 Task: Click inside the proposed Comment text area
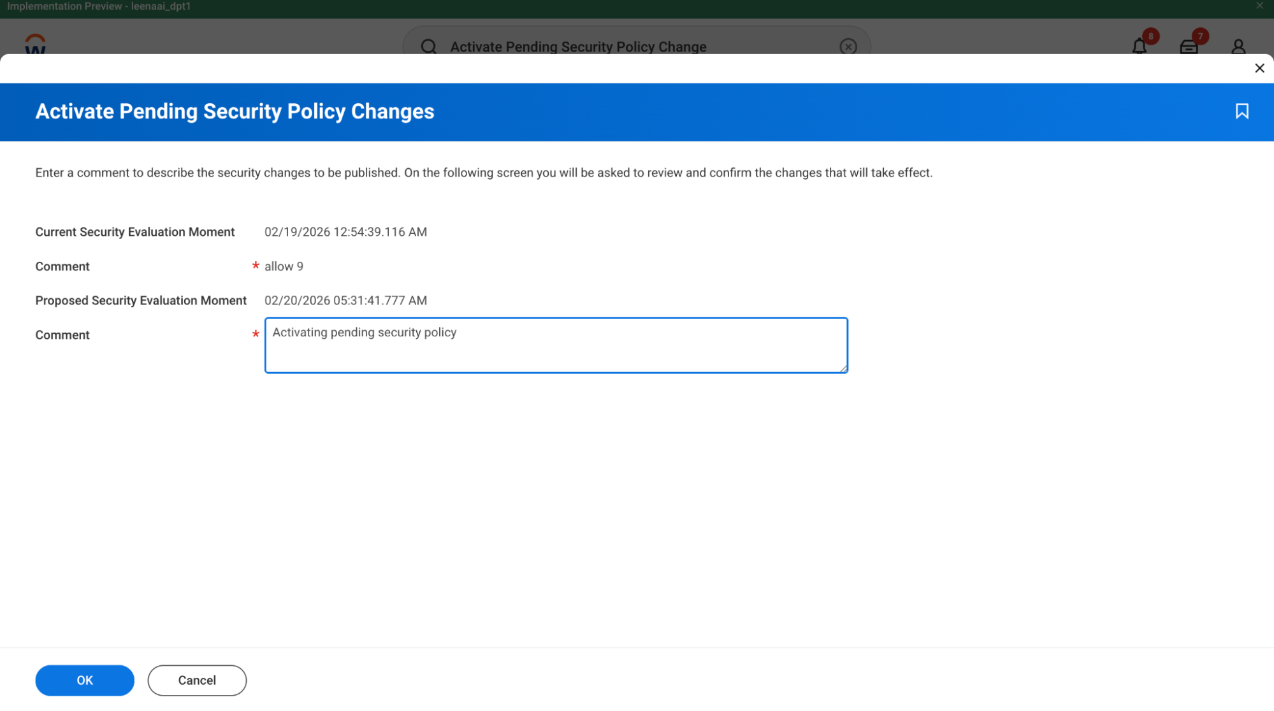pos(555,345)
